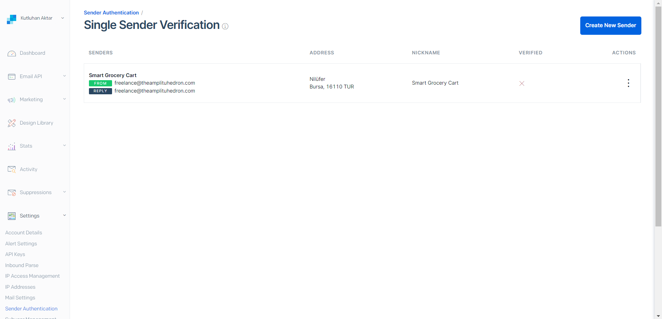Click Create New Sender button

pos(610,25)
